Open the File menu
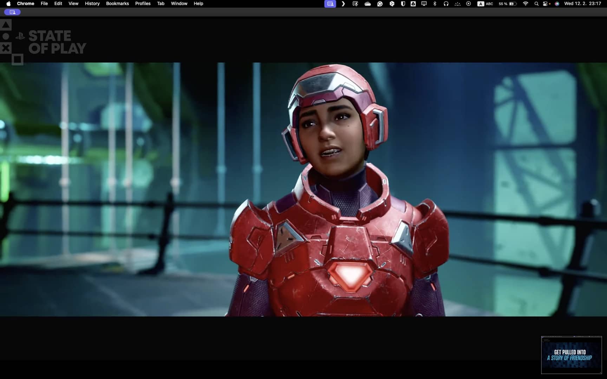The width and height of the screenshot is (607, 379). tap(44, 4)
